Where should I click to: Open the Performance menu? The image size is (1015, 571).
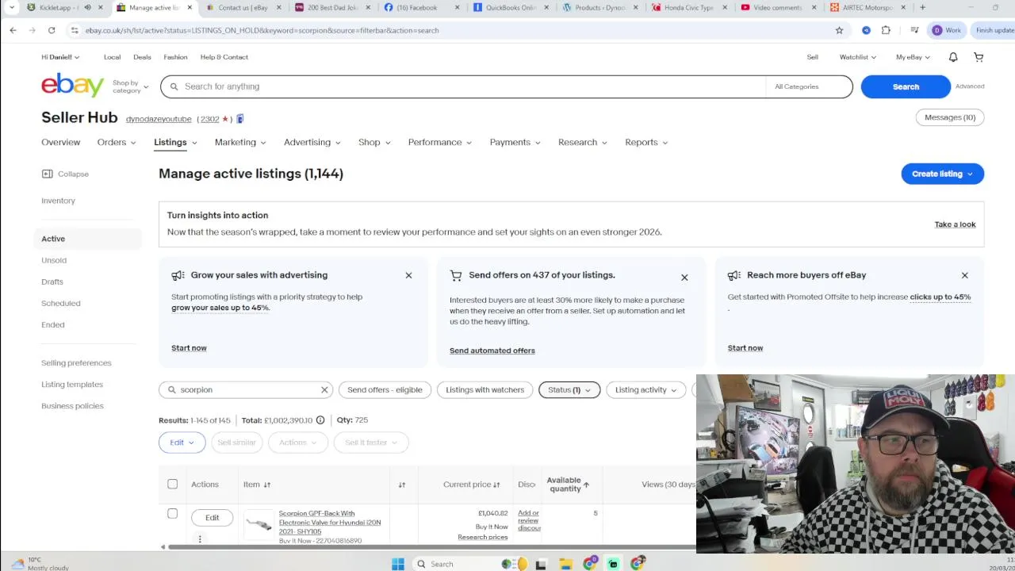[439, 142]
